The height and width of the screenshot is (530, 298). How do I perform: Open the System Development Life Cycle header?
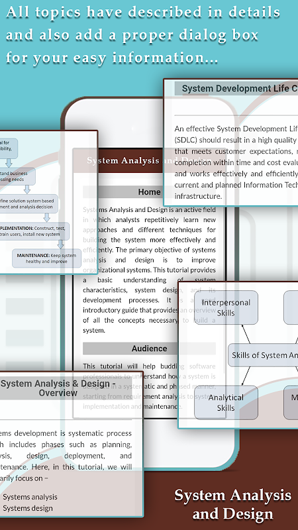click(x=236, y=89)
